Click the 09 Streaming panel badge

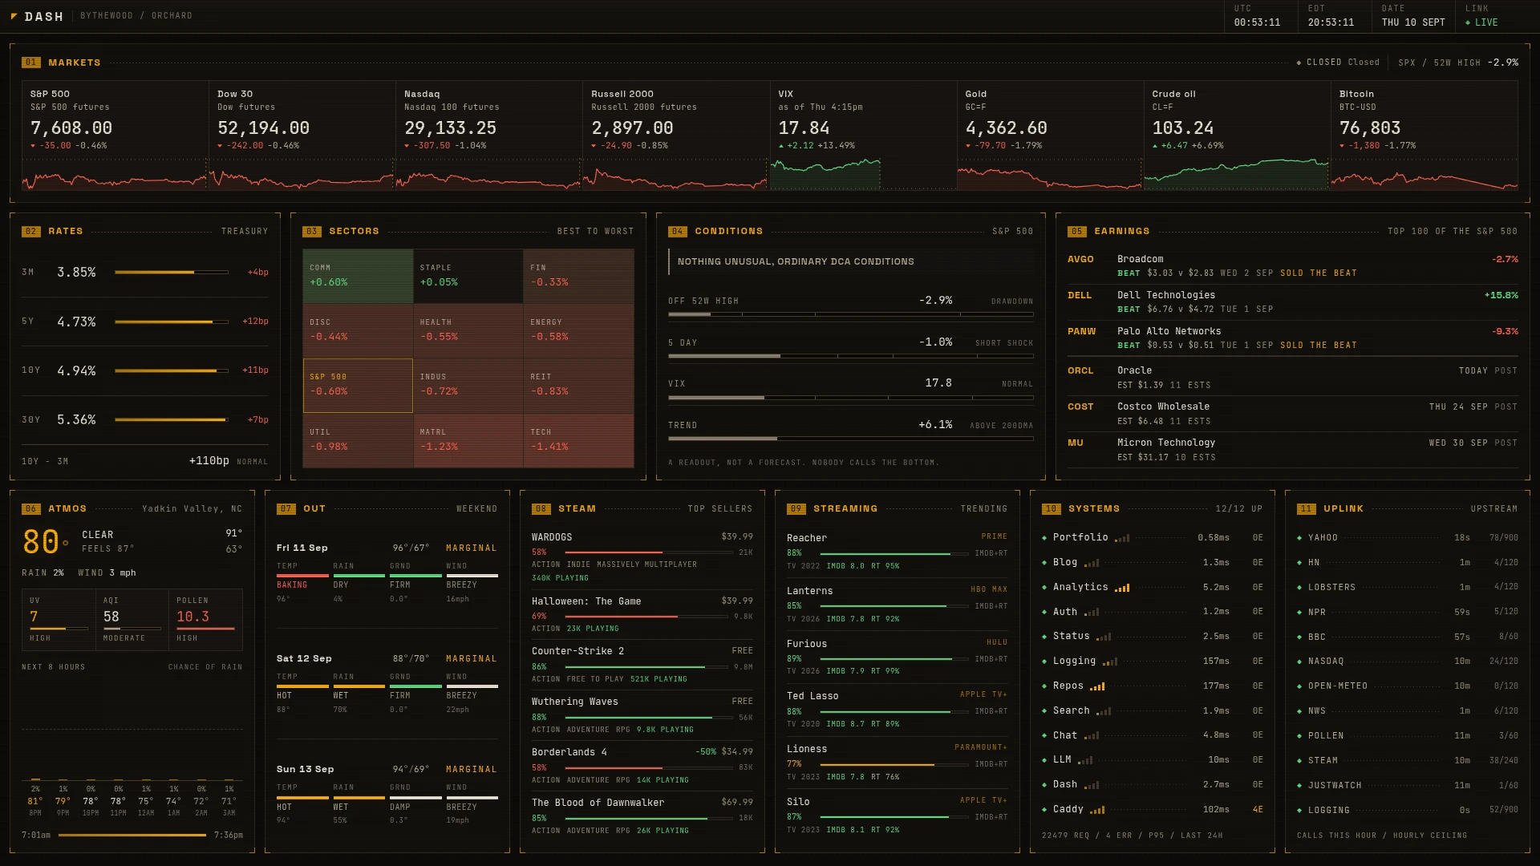pyautogui.click(x=796, y=508)
